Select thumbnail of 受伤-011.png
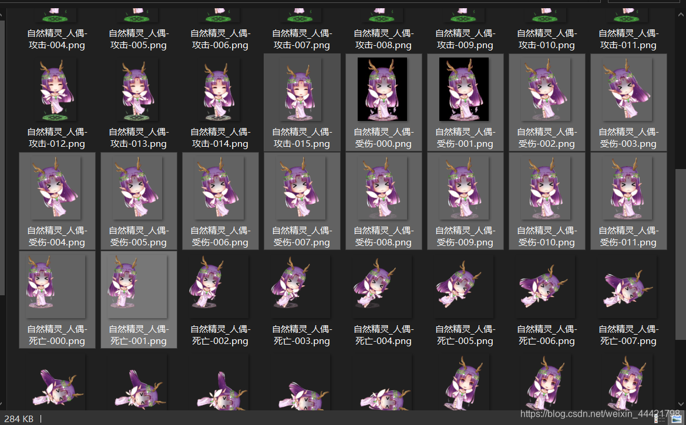 (627, 188)
